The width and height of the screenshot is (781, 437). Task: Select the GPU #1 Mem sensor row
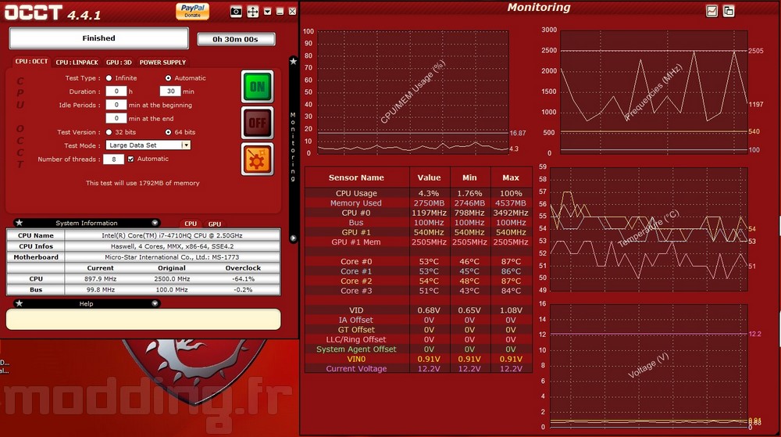pyautogui.click(x=419, y=242)
